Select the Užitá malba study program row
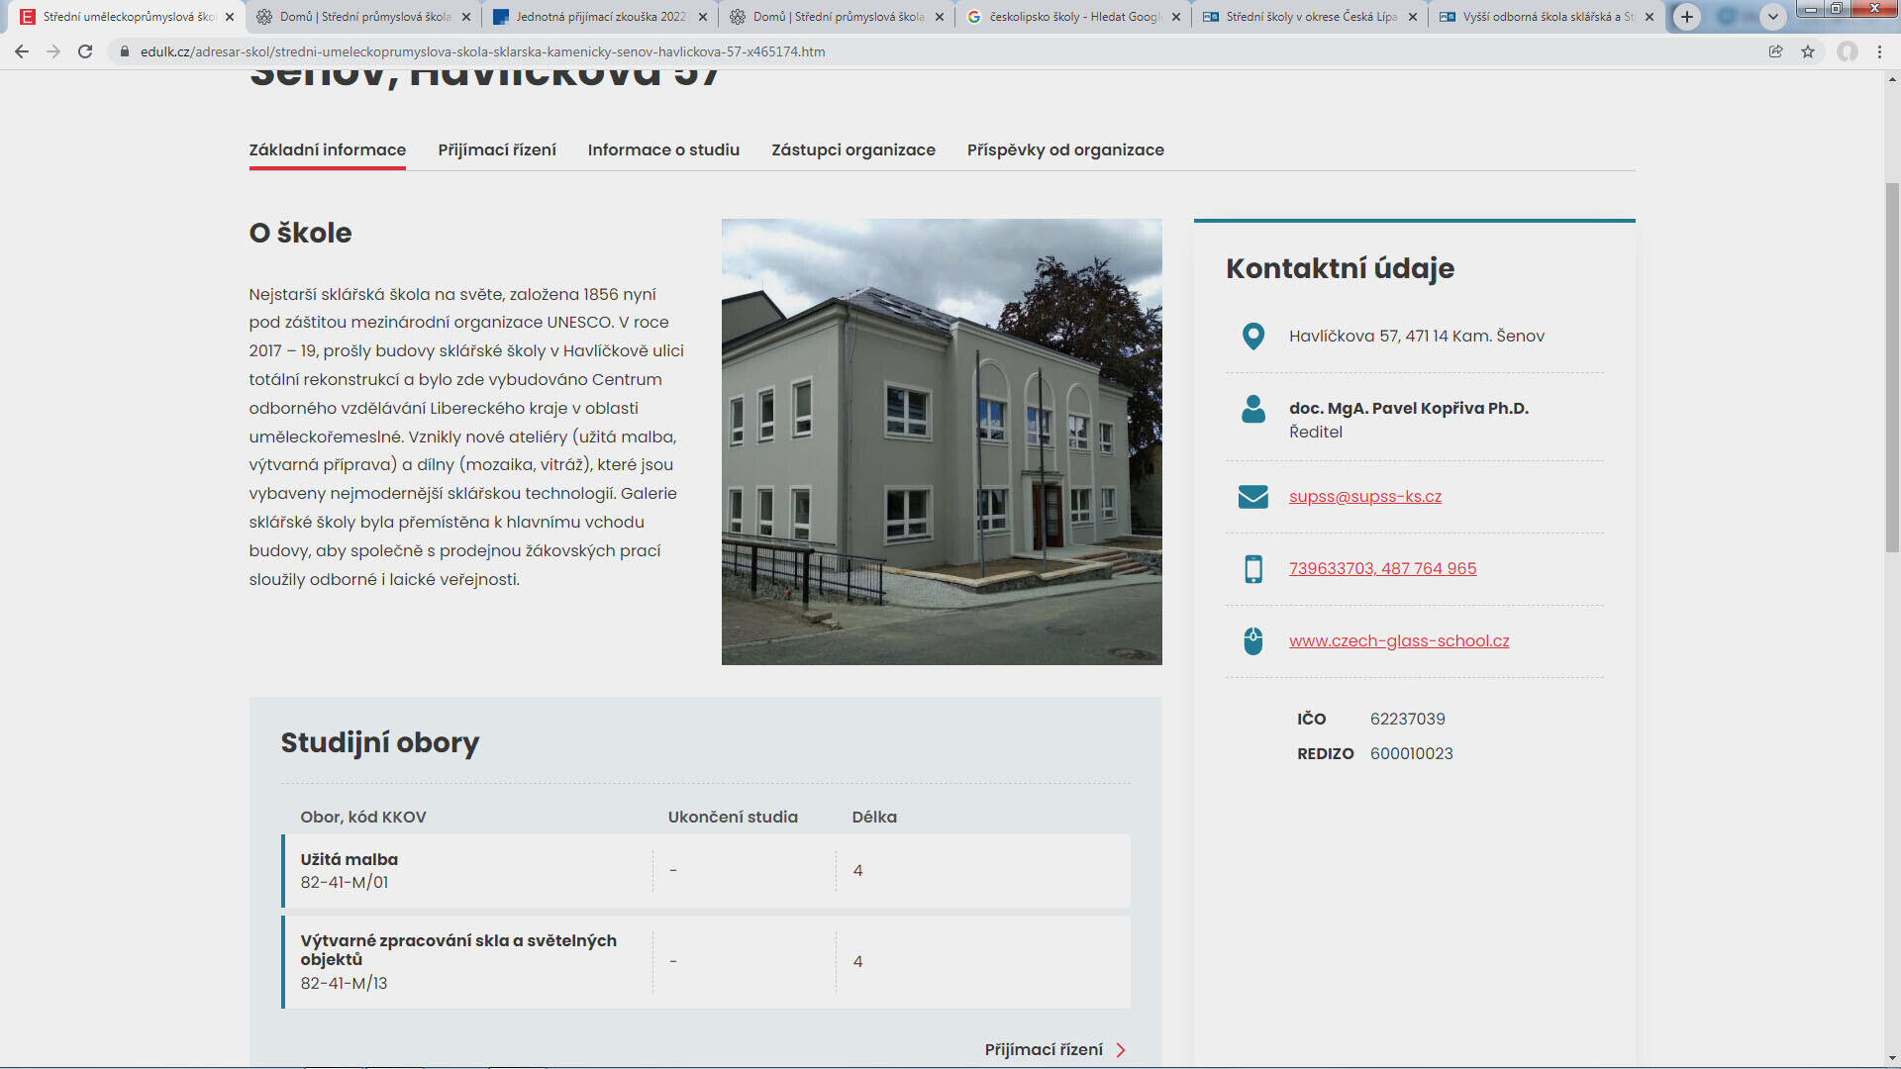The height and width of the screenshot is (1069, 1901). (x=706, y=871)
